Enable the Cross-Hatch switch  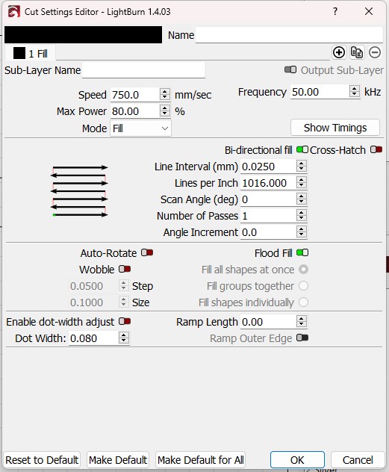(376, 149)
